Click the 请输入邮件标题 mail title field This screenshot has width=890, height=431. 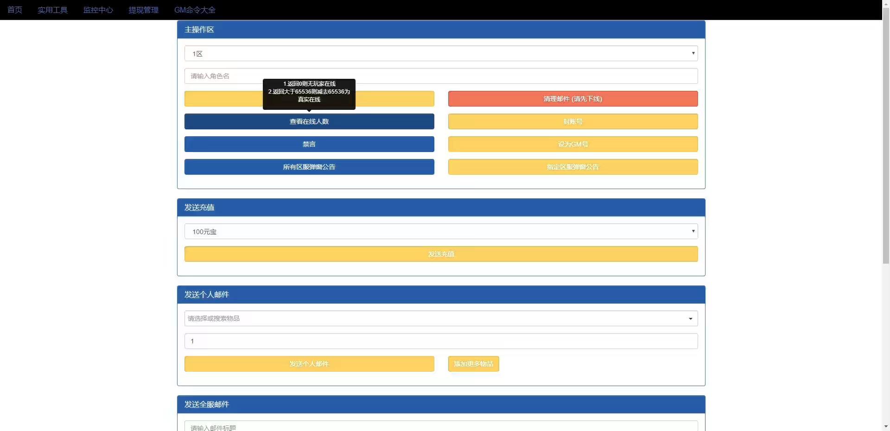pos(441,426)
